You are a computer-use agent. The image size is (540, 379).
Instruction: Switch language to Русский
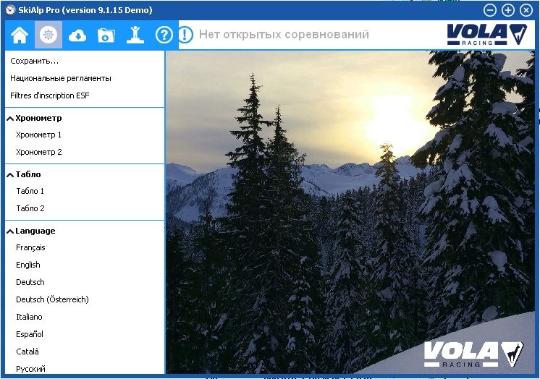tap(30, 369)
